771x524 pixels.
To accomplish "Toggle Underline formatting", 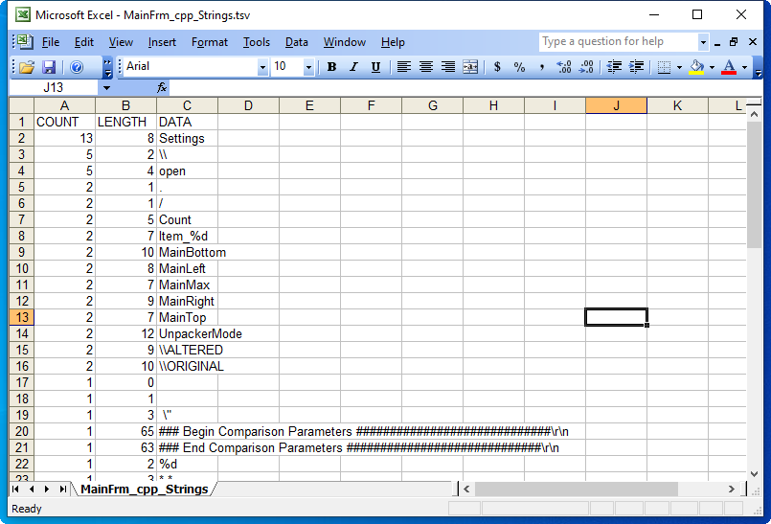I will pos(375,67).
